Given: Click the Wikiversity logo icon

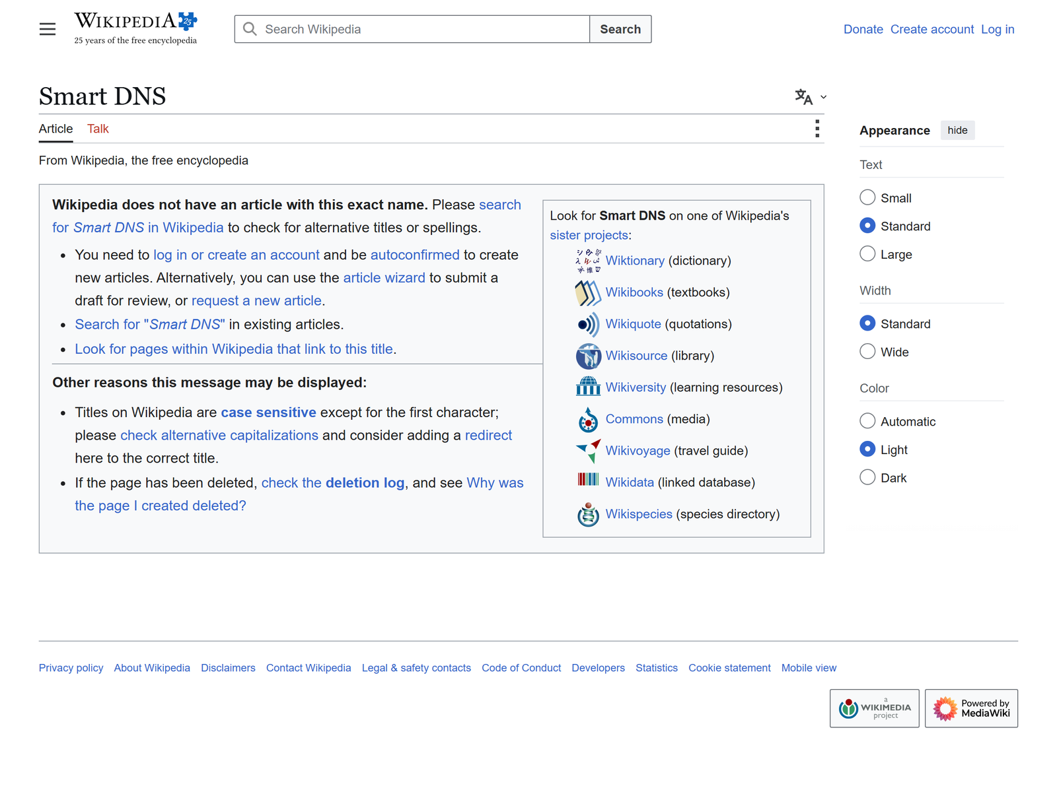Looking at the screenshot, I should coord(588,385).
